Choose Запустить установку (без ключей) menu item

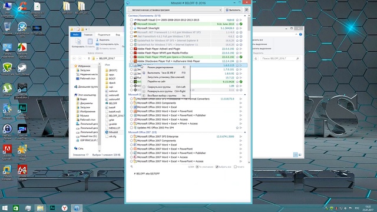[166, 77]
